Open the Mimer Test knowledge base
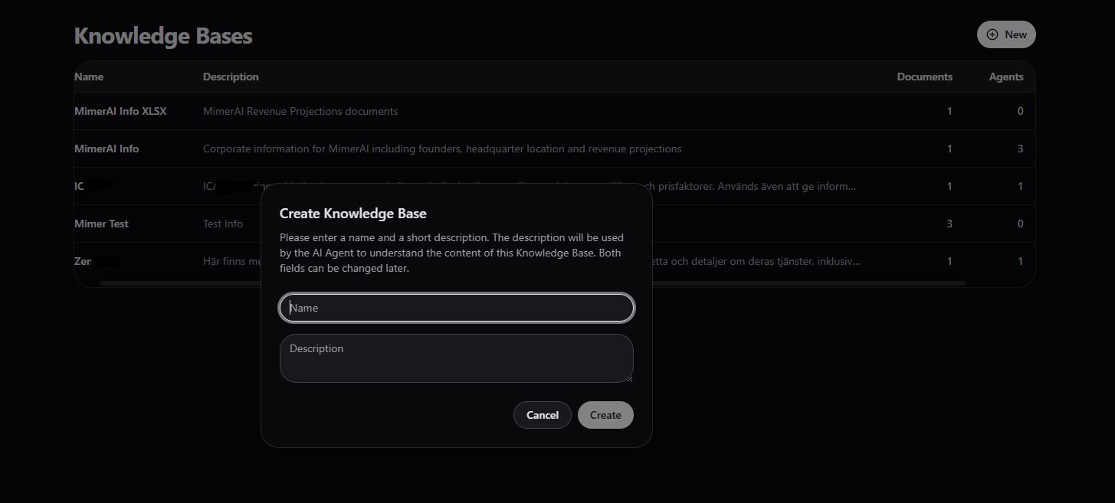Screen dimensions: 1115x503 click(x=101, y=224)
